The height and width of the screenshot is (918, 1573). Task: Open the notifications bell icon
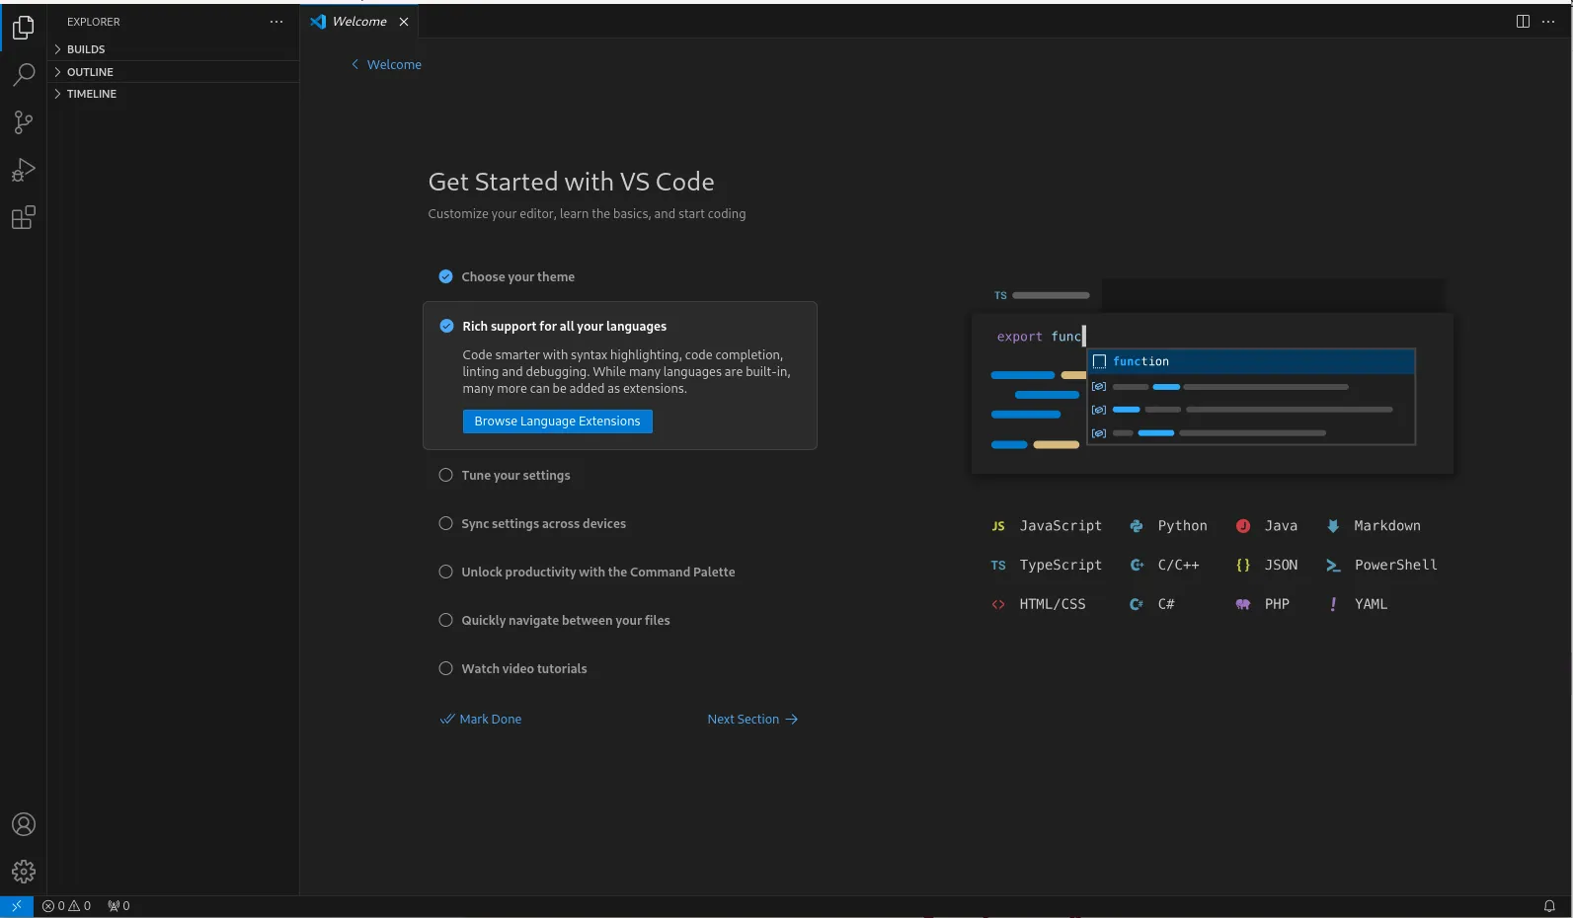1549,905
